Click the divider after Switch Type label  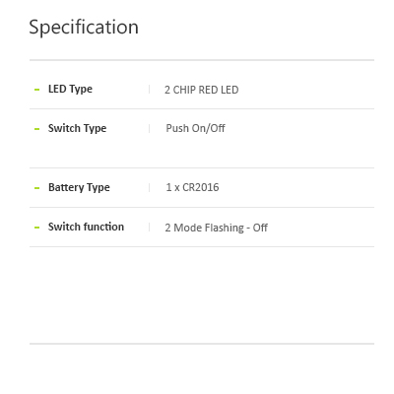(x=150, y=129)
